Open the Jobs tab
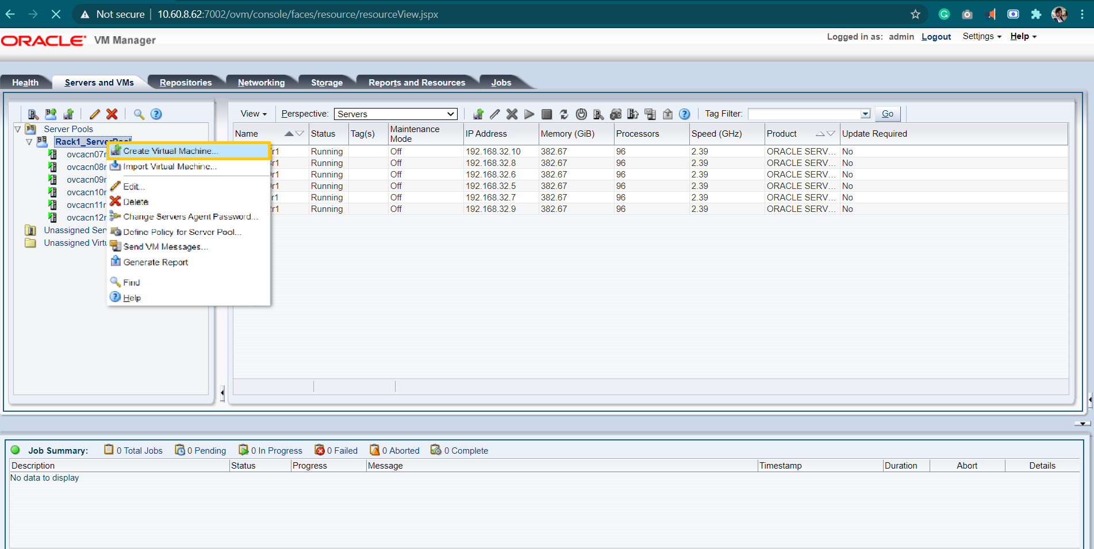This screenshot has height=549, width=1094. pyautogui.click(x=501, y=83)
